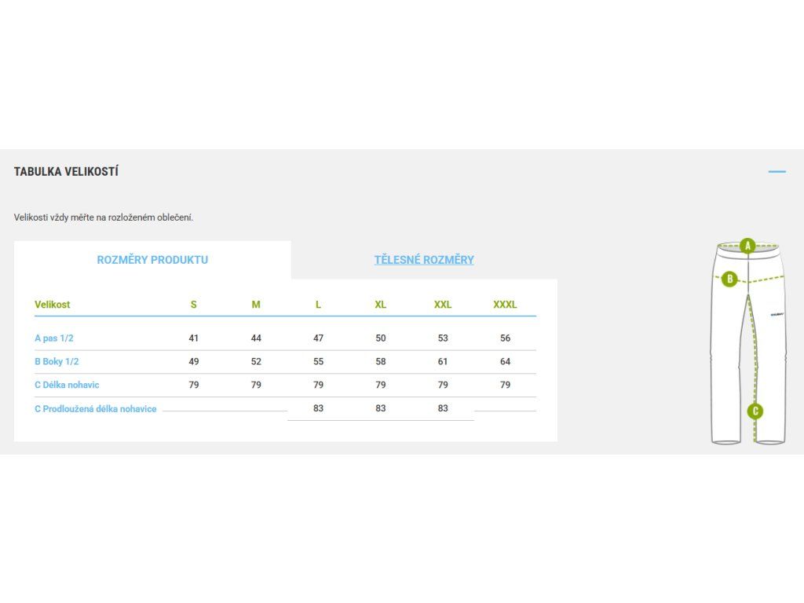Click hips value 55 for size L
Image resolution: width=804 pixels, height=603 pixels.
[318, 361]
